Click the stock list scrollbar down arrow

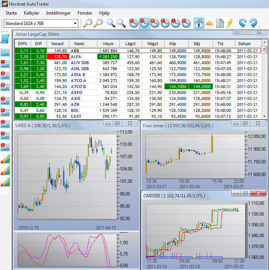click(x=265, y=117)
